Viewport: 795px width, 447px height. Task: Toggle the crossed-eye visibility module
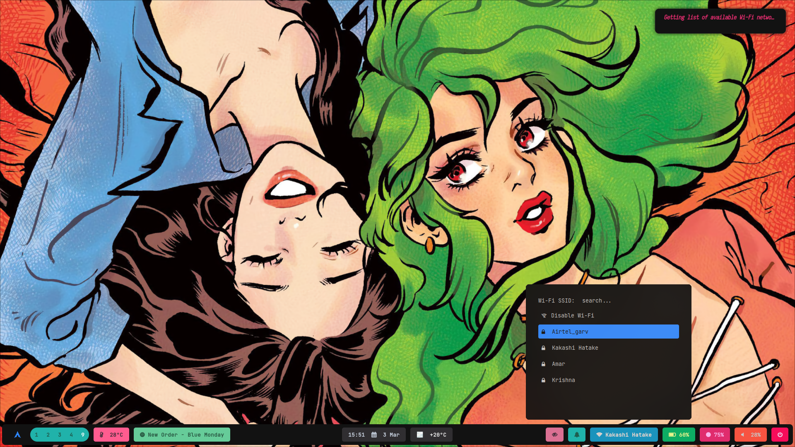(555, 435)
